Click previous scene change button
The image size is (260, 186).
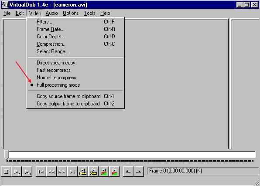(104, 172)
